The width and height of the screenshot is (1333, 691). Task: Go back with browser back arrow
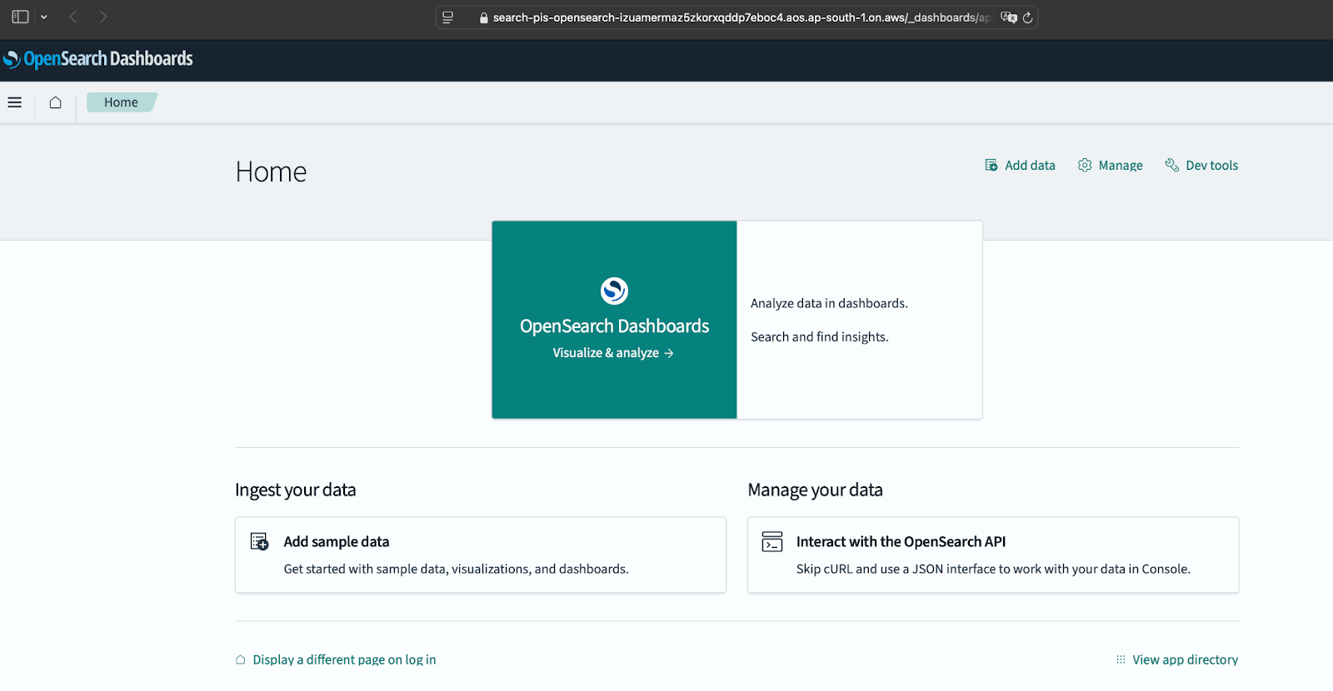point(73,17)
